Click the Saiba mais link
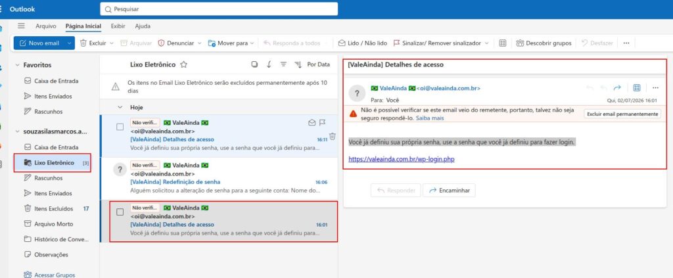The height and width of the screenshot is (278, 673). (x=430, y=118)
